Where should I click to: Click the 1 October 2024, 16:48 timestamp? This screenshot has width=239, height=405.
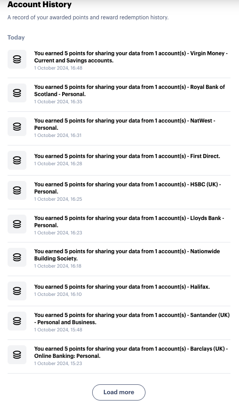click(58, 68)
